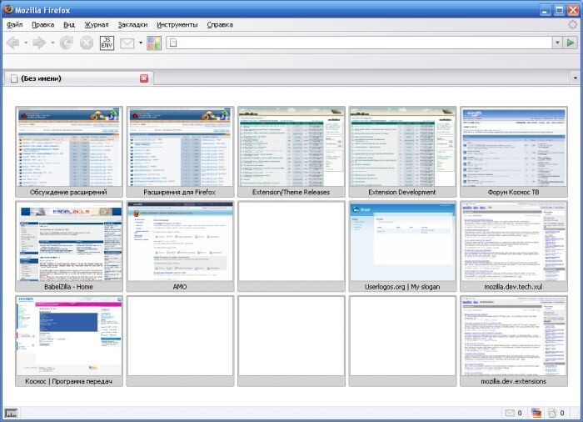Image resolution: width=583 pixels, height=422 pixels.
Task: Open the Forward history dropdown arrow
Action: click(x=52, y=43)
